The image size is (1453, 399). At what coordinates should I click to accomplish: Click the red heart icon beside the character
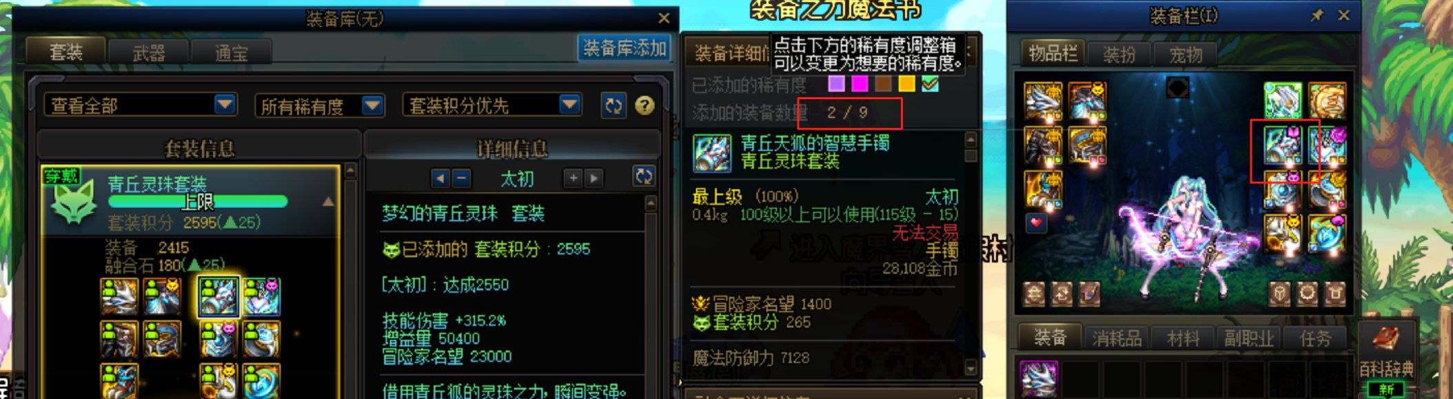tap(1036, 223)
